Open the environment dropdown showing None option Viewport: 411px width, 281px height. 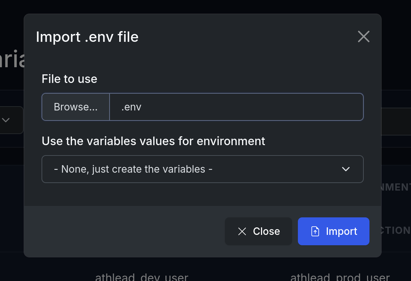coord(203,169)
